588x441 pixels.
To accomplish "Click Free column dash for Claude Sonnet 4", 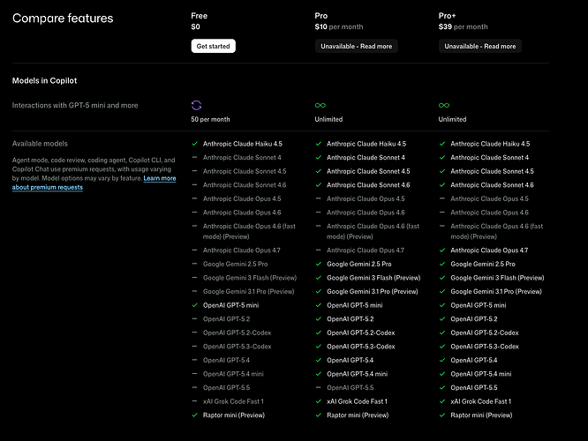I will [x=194, y=157].
